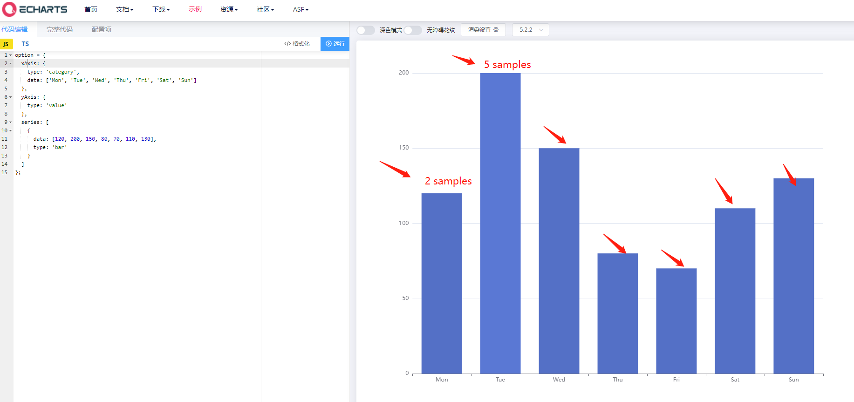The height and width of the screenshot is (402, 854).
Task: Open the 资源 dropdown menu
Action: (x=229, y=9)
